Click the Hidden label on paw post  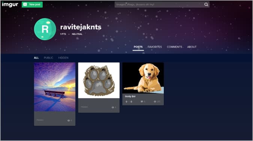84,107
